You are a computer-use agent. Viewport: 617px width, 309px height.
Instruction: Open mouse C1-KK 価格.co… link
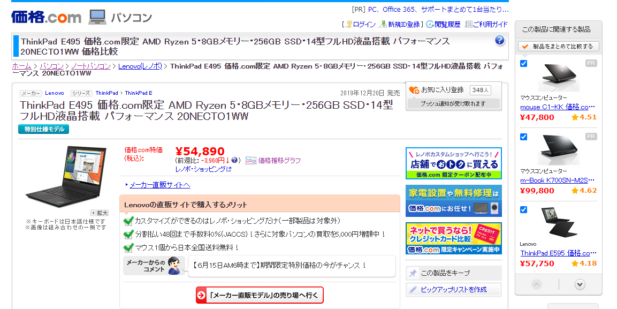[558, 107]
